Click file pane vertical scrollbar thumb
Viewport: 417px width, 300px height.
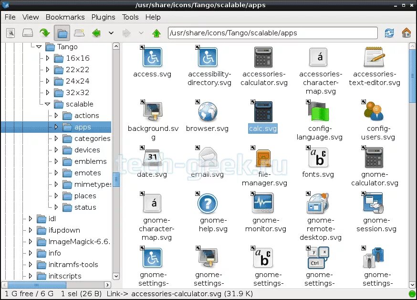click(x=412, y=75)
